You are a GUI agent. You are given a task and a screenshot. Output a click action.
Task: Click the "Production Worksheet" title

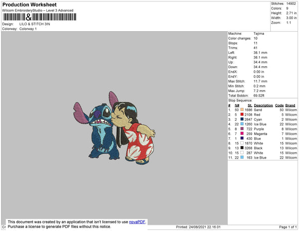click(29, 4)
